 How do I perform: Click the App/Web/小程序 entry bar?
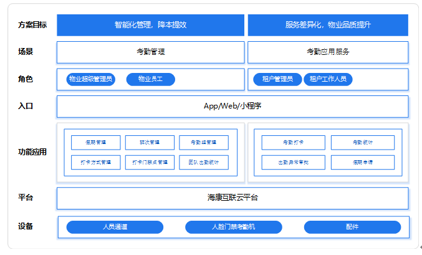click(x=233, y=106)
